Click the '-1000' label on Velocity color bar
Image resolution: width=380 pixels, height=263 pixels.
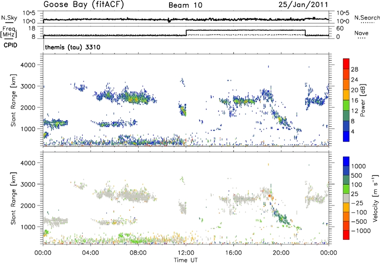pyautogui.click(x=361, y=231)
